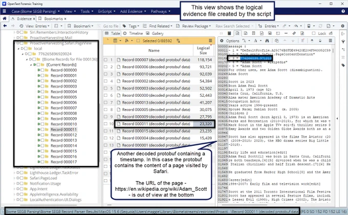This screenshot has width=348, height=215.
Task: Click the Forward arrow in the toolbar
Action: 13,26
